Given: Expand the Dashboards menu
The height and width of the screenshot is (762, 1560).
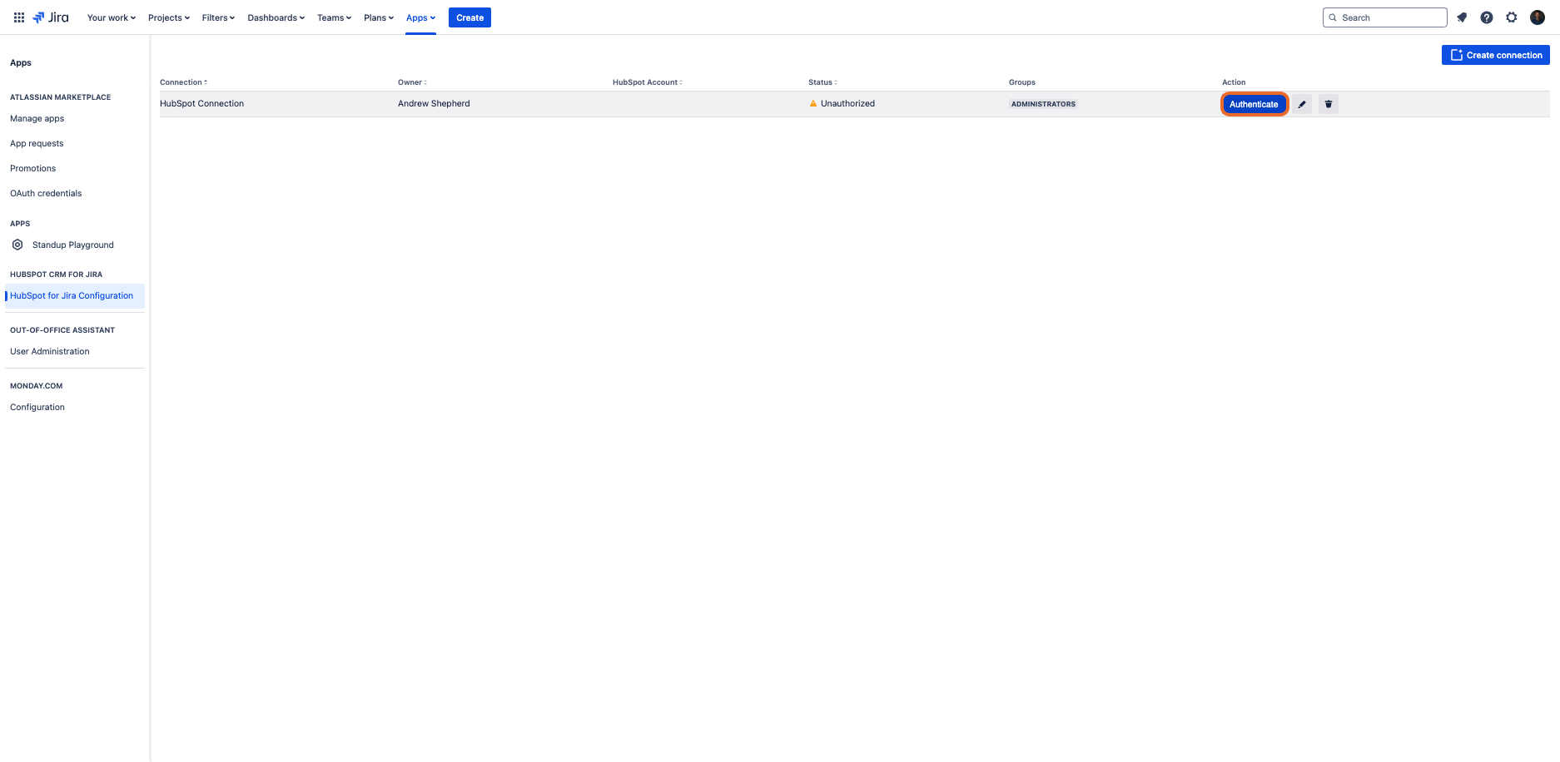Looking at the screenshot, I should click(276, 17).
